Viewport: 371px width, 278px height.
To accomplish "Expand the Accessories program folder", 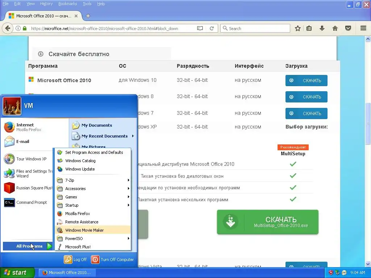I will (x=93, y=189).
